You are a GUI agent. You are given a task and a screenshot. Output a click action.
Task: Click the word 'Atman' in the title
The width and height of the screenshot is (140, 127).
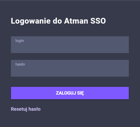click(76, 21)
